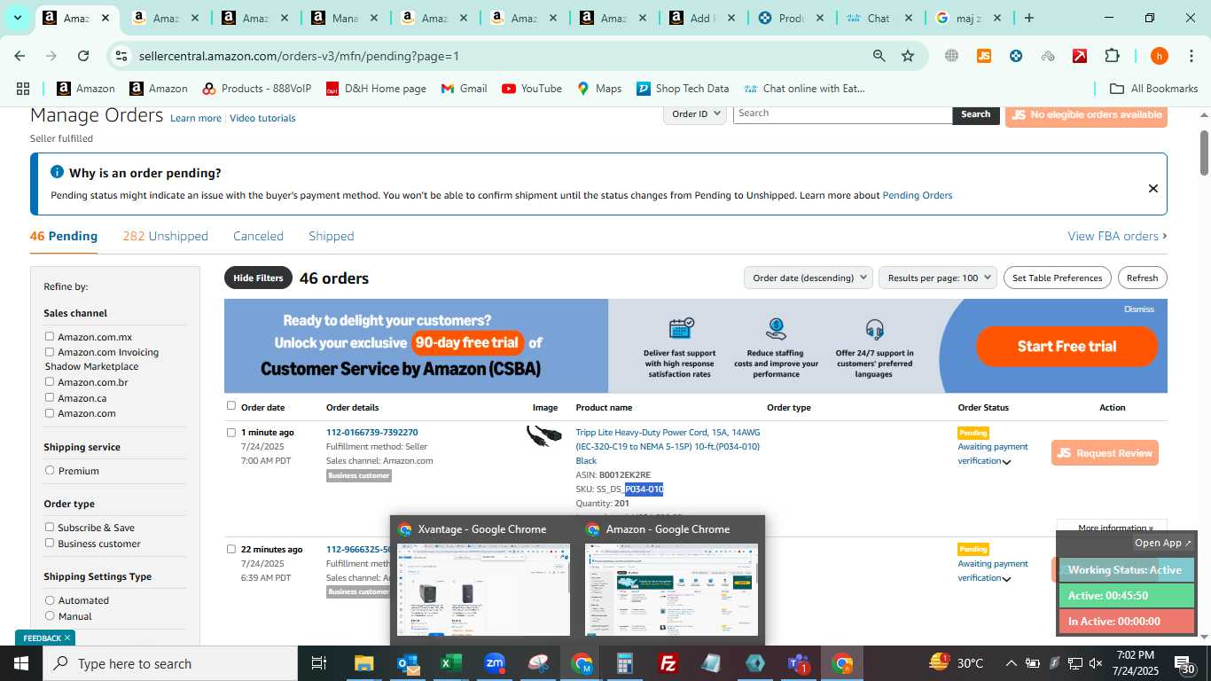Switch to the Google 'maj' browser tab
This screenshot has height=681, width=1211.
(965, 18)
